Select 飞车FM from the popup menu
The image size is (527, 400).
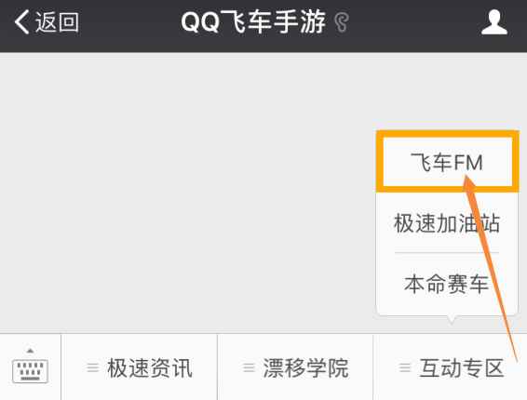click(x=447, y=162)
